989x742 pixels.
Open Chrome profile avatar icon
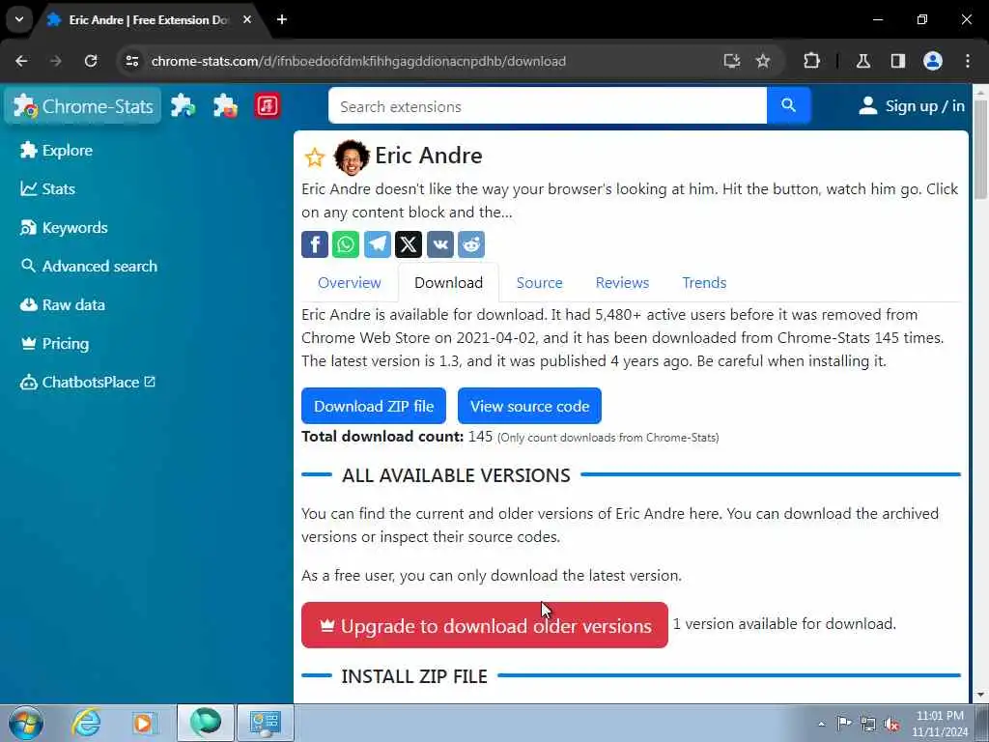pyautogui.click(x=933, y=61)
